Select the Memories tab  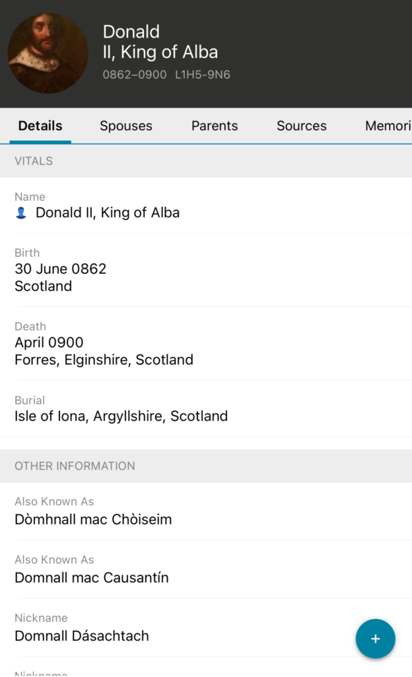pos(388,126)
